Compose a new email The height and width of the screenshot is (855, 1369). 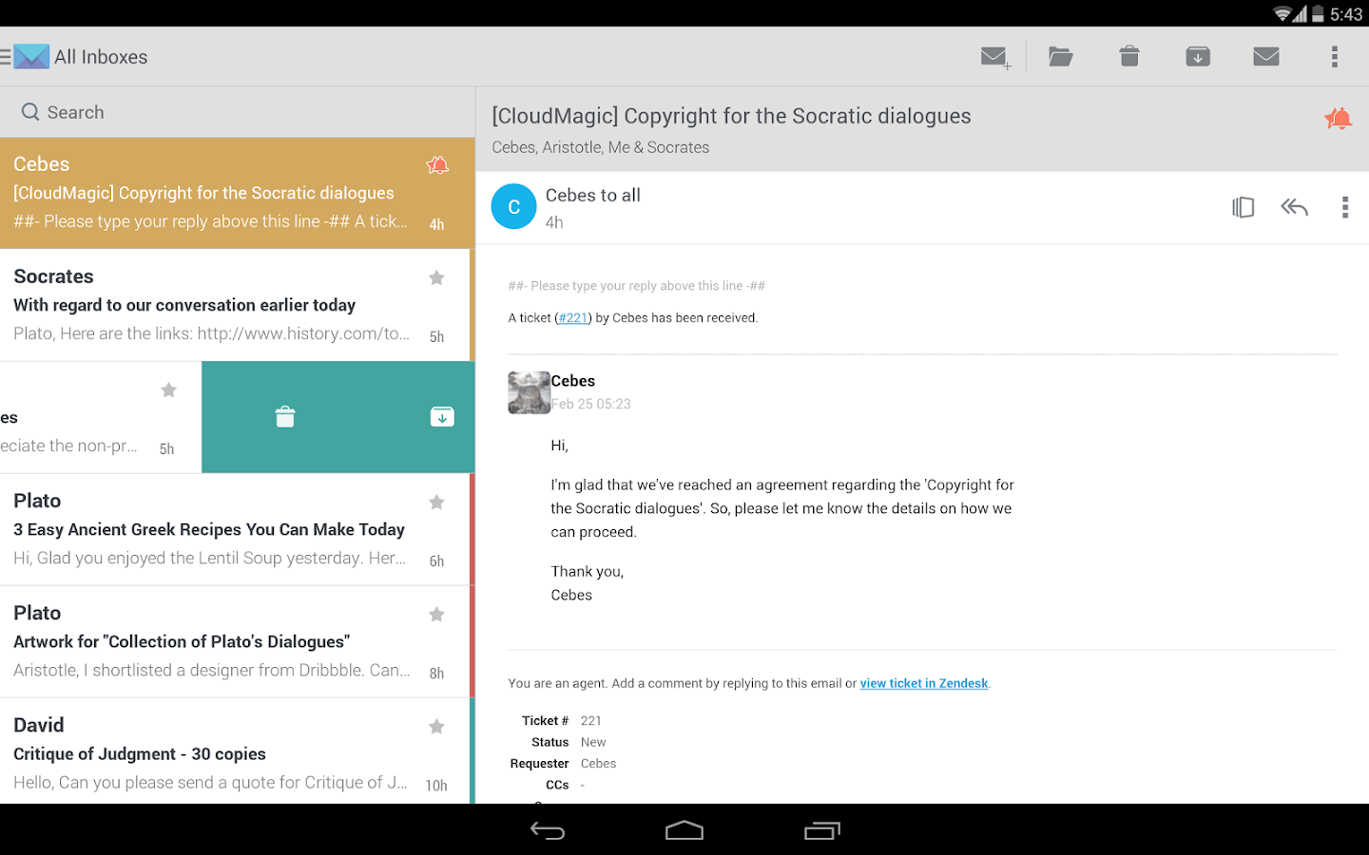pyautogui.click(x=995, y=57)
